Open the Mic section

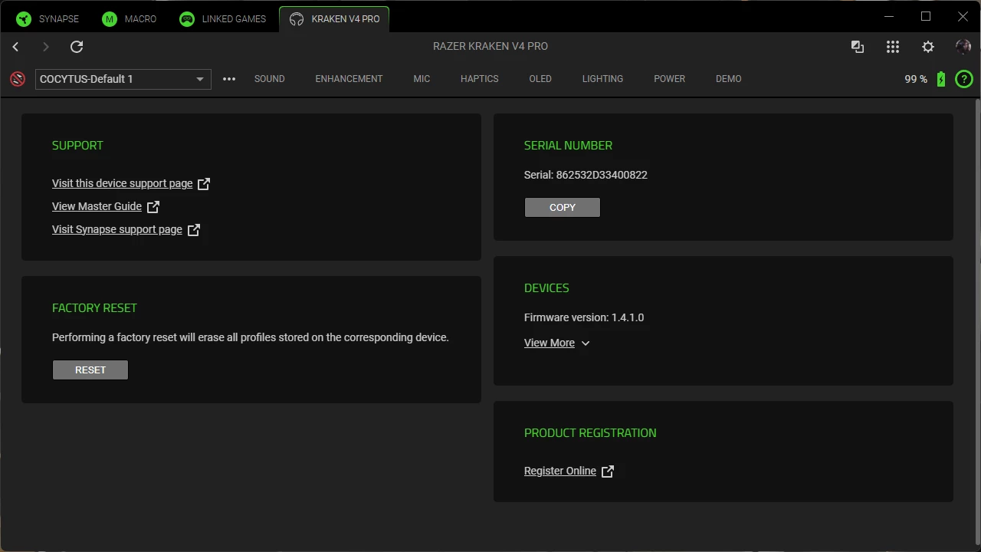pyautogui.click(x=422, y=79)
